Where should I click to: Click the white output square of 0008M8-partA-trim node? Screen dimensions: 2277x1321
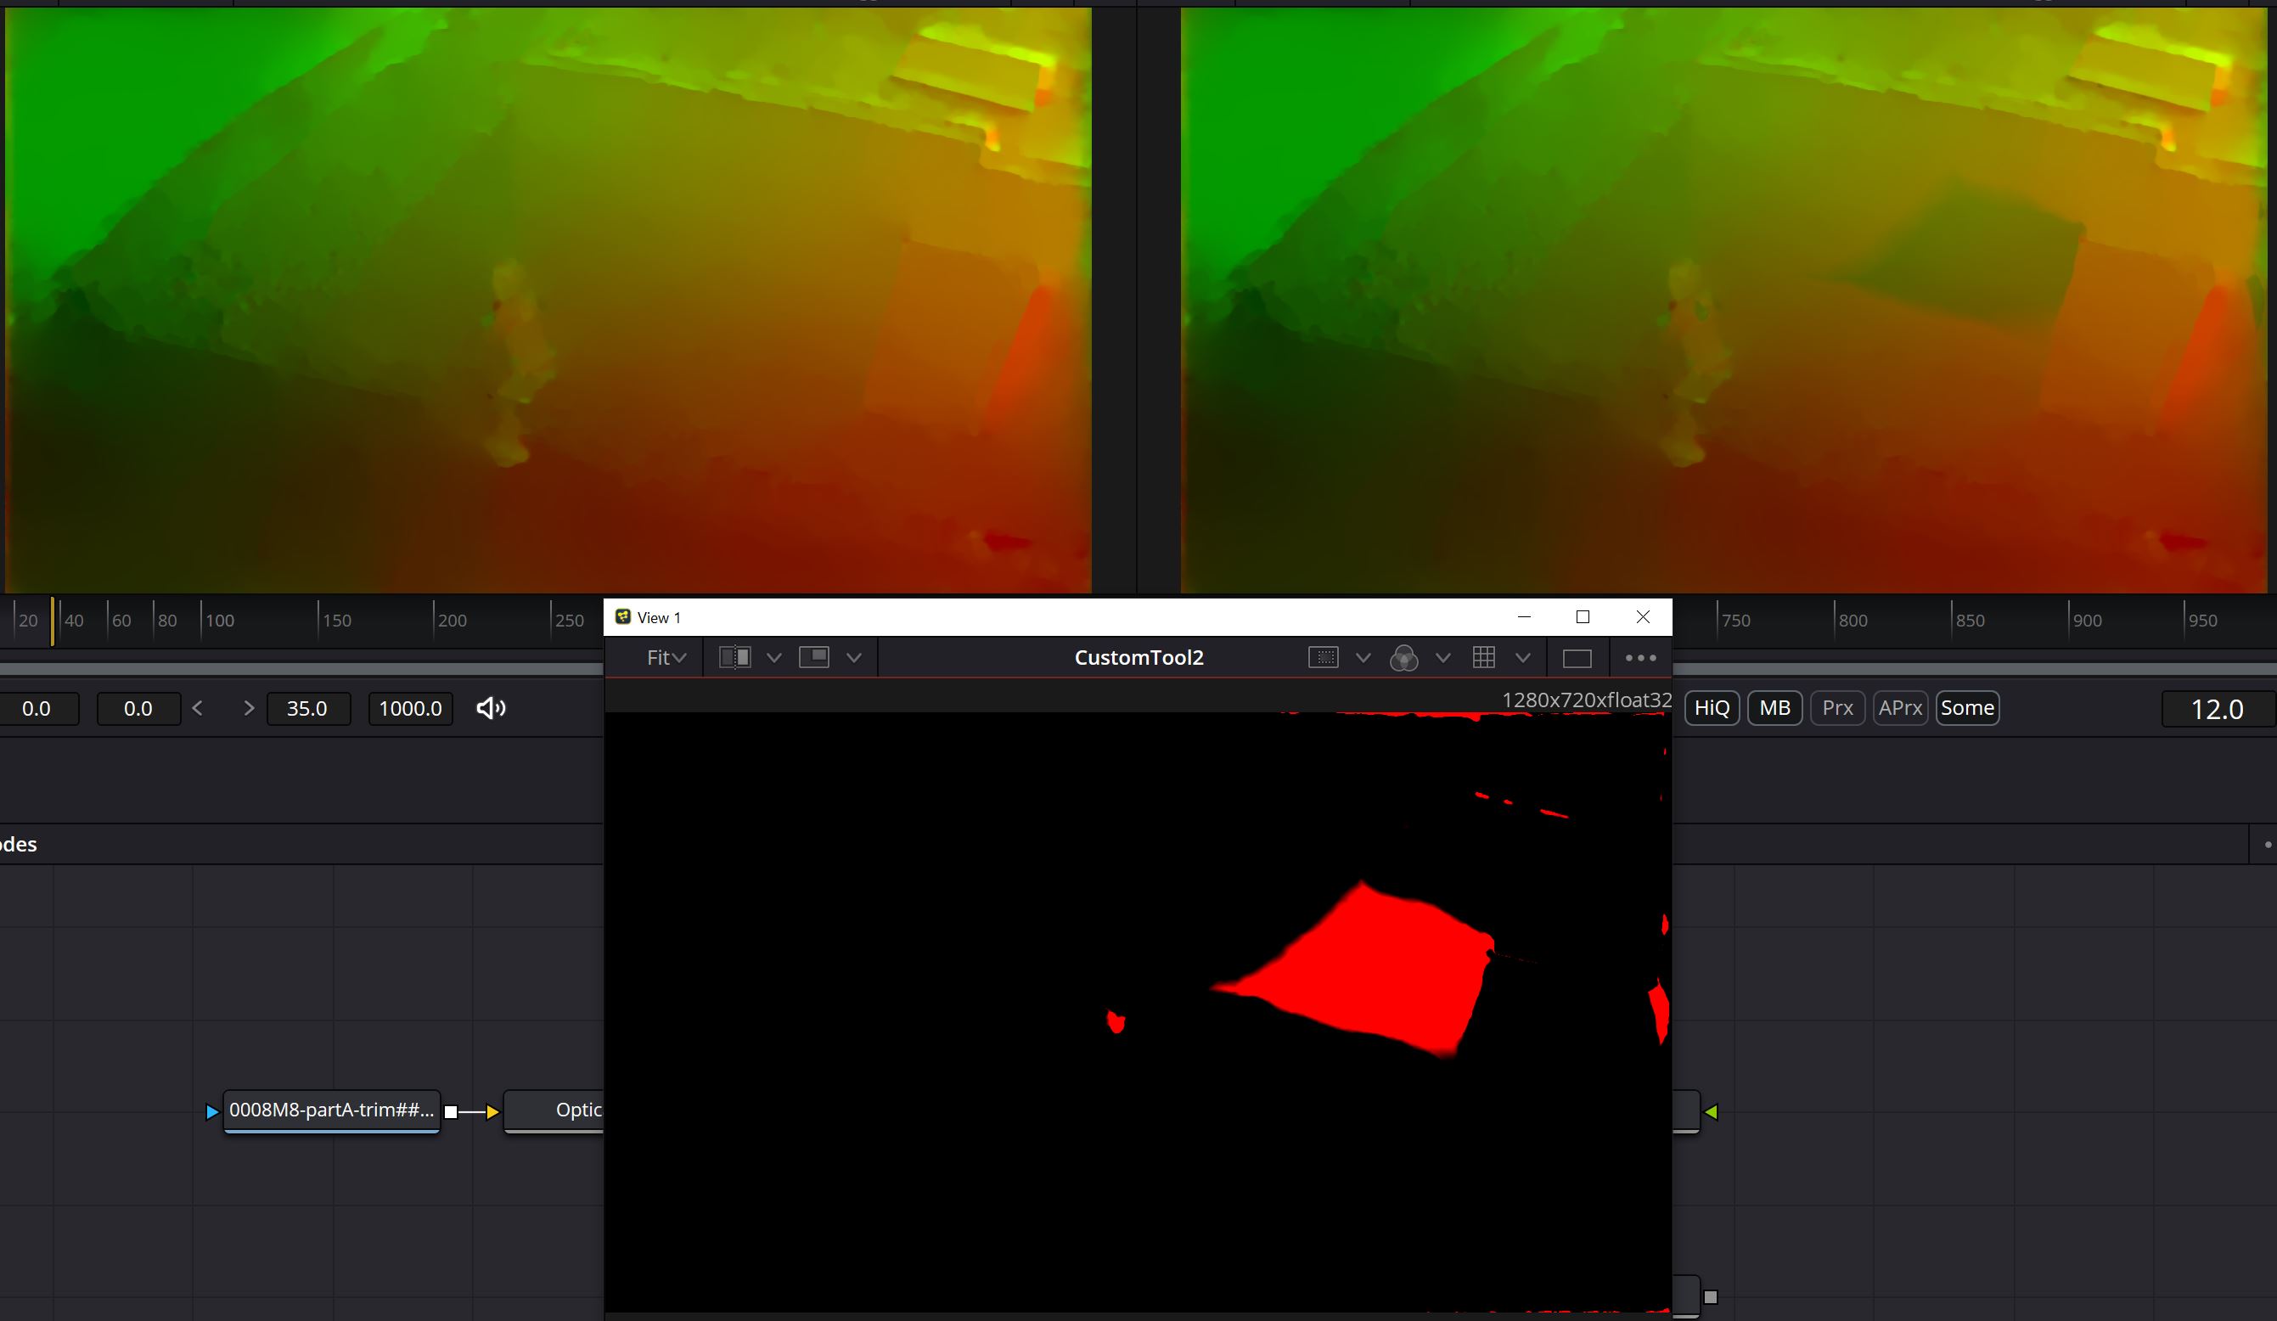click(451, 1111)
